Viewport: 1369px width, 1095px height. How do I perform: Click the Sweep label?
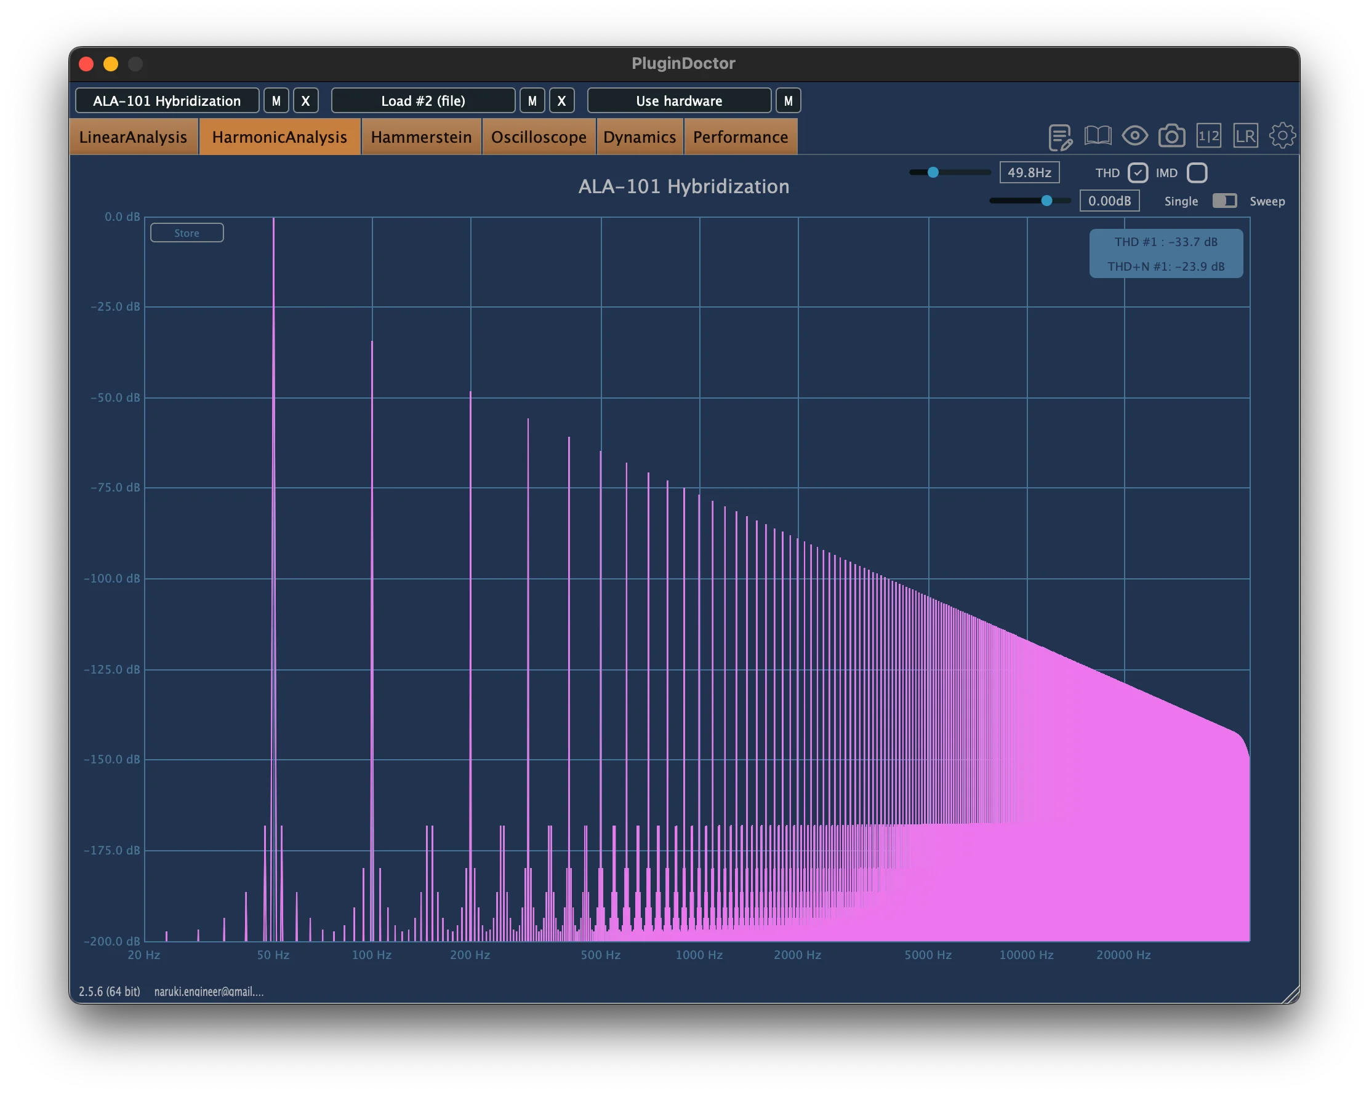[1267, 201]
